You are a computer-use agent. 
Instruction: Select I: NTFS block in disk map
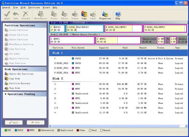72,40
